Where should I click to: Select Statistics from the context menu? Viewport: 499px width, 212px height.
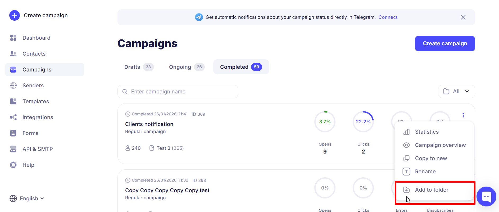pyautogui.click(x=427, y=132)
